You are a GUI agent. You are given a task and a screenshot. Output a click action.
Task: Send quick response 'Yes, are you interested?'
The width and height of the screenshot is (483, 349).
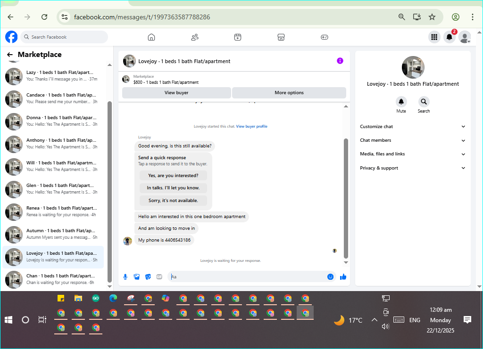coord(173,176)
